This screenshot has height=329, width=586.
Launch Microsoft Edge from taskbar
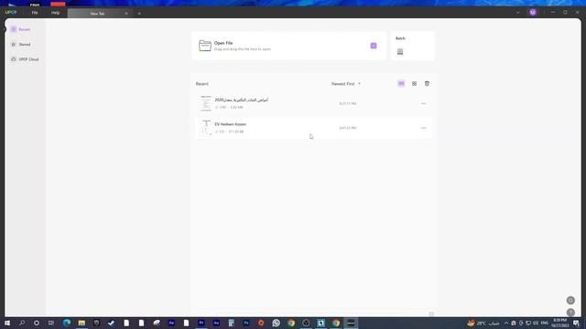67,323
